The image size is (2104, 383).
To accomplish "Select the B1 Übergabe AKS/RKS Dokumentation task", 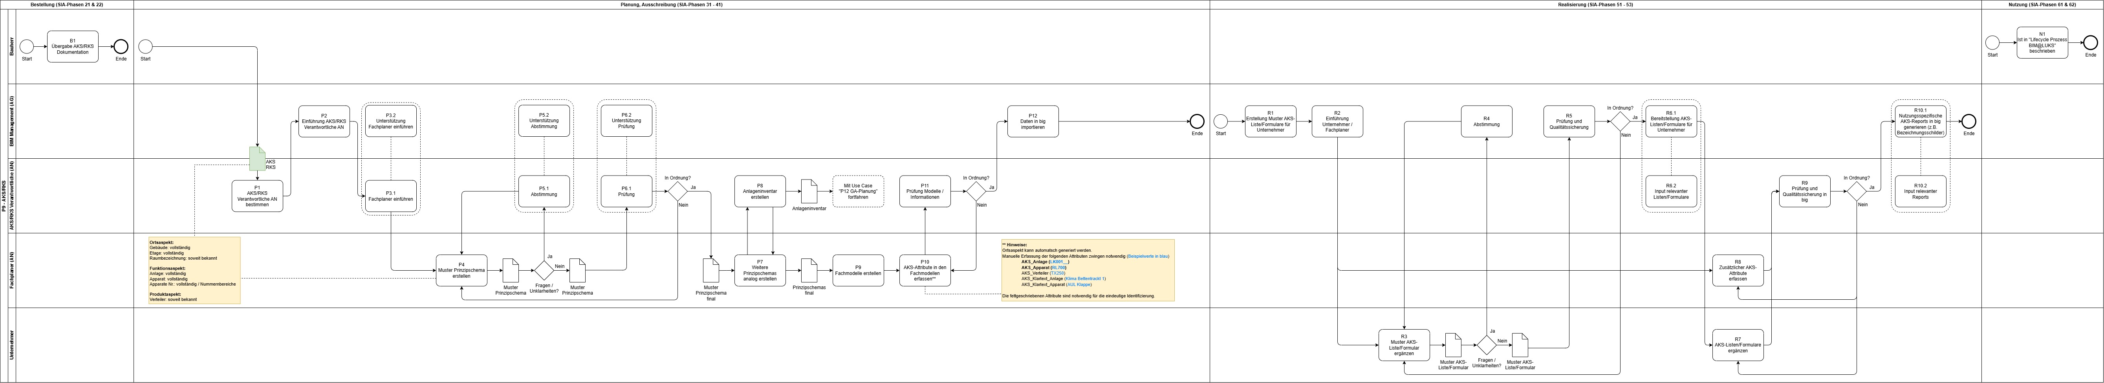I will pyautogui.click(x=73, y=46).
